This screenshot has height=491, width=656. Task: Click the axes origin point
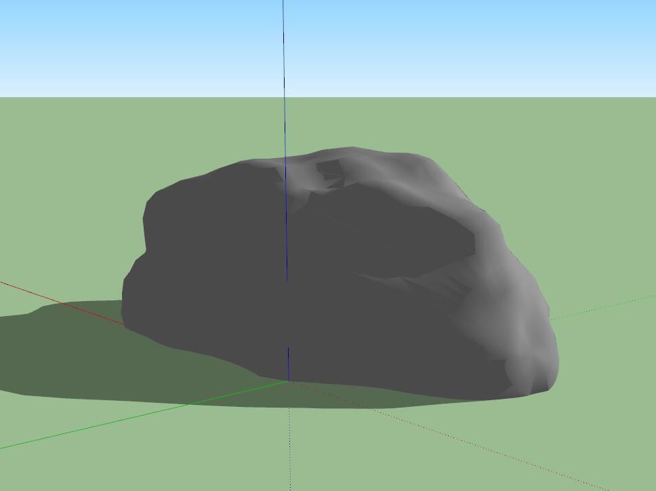pyautogui.click(x=289, y=382)
